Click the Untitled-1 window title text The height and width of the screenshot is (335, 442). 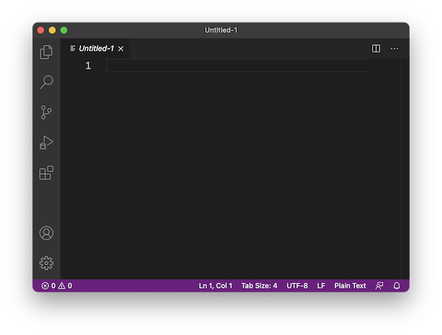pos(221,30)
